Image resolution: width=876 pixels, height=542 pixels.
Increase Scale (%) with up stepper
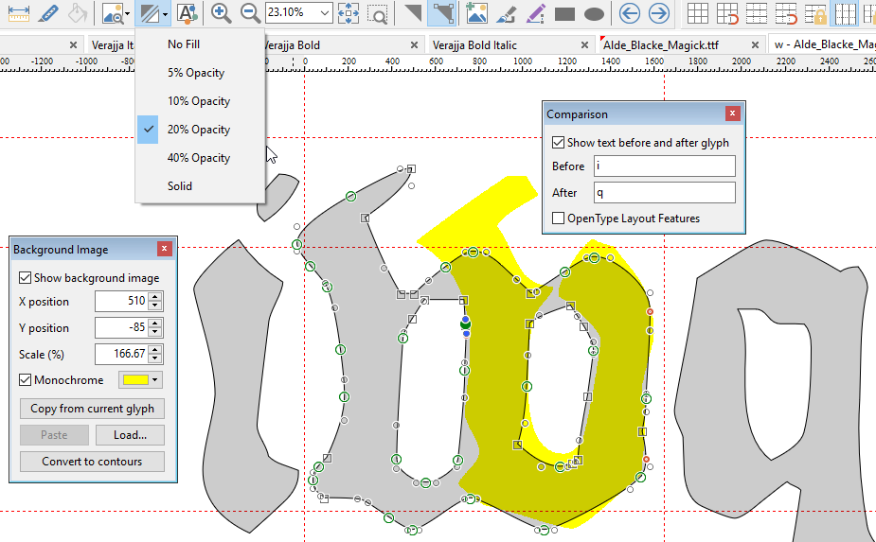click(156, 349)
